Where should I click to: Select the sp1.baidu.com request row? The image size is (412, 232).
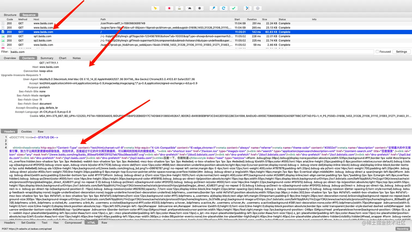pyautogui.click(x=206, y=36)
